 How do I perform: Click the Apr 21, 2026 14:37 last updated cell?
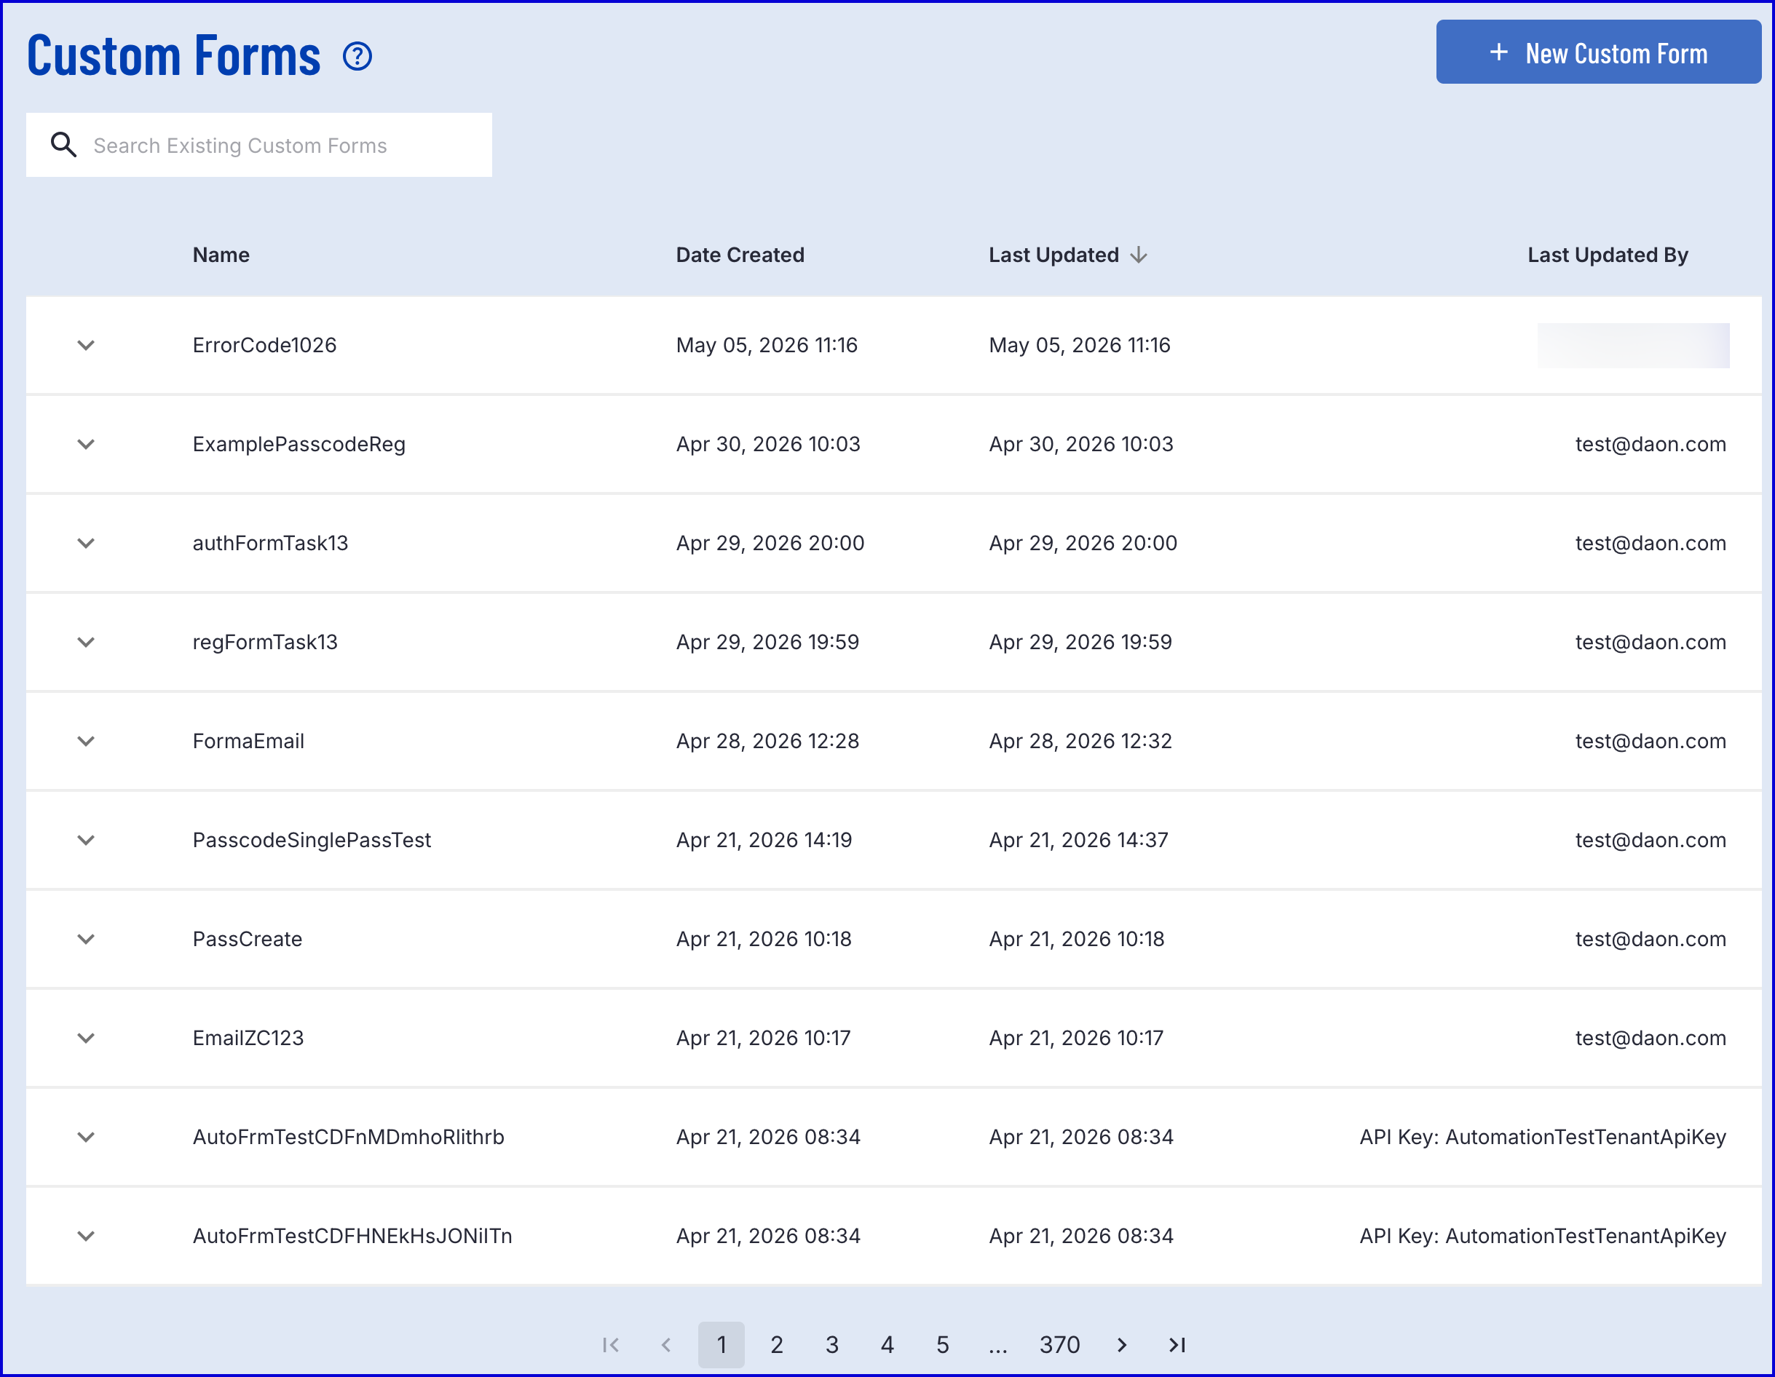coord(1078,841)
